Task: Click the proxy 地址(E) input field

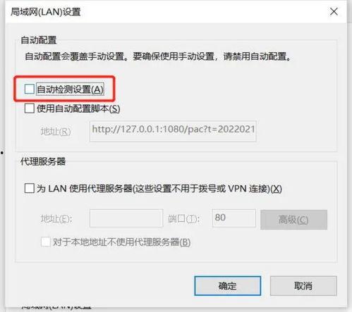Action: 126,218
